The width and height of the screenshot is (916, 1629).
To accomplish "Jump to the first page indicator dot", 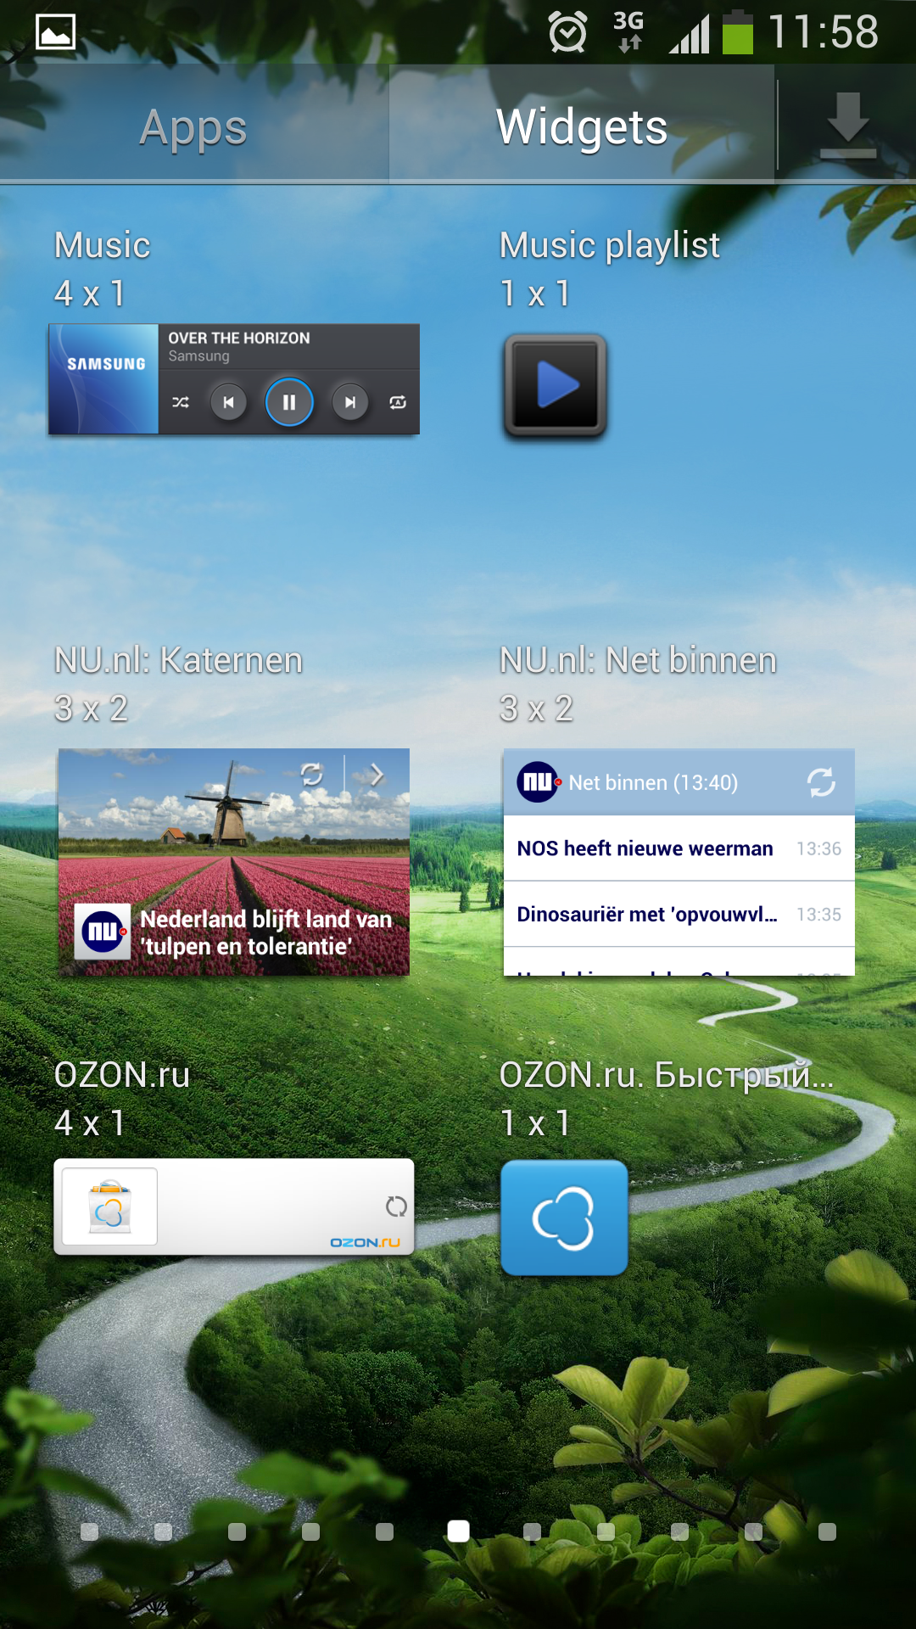I will click(x=89, y=1531).
